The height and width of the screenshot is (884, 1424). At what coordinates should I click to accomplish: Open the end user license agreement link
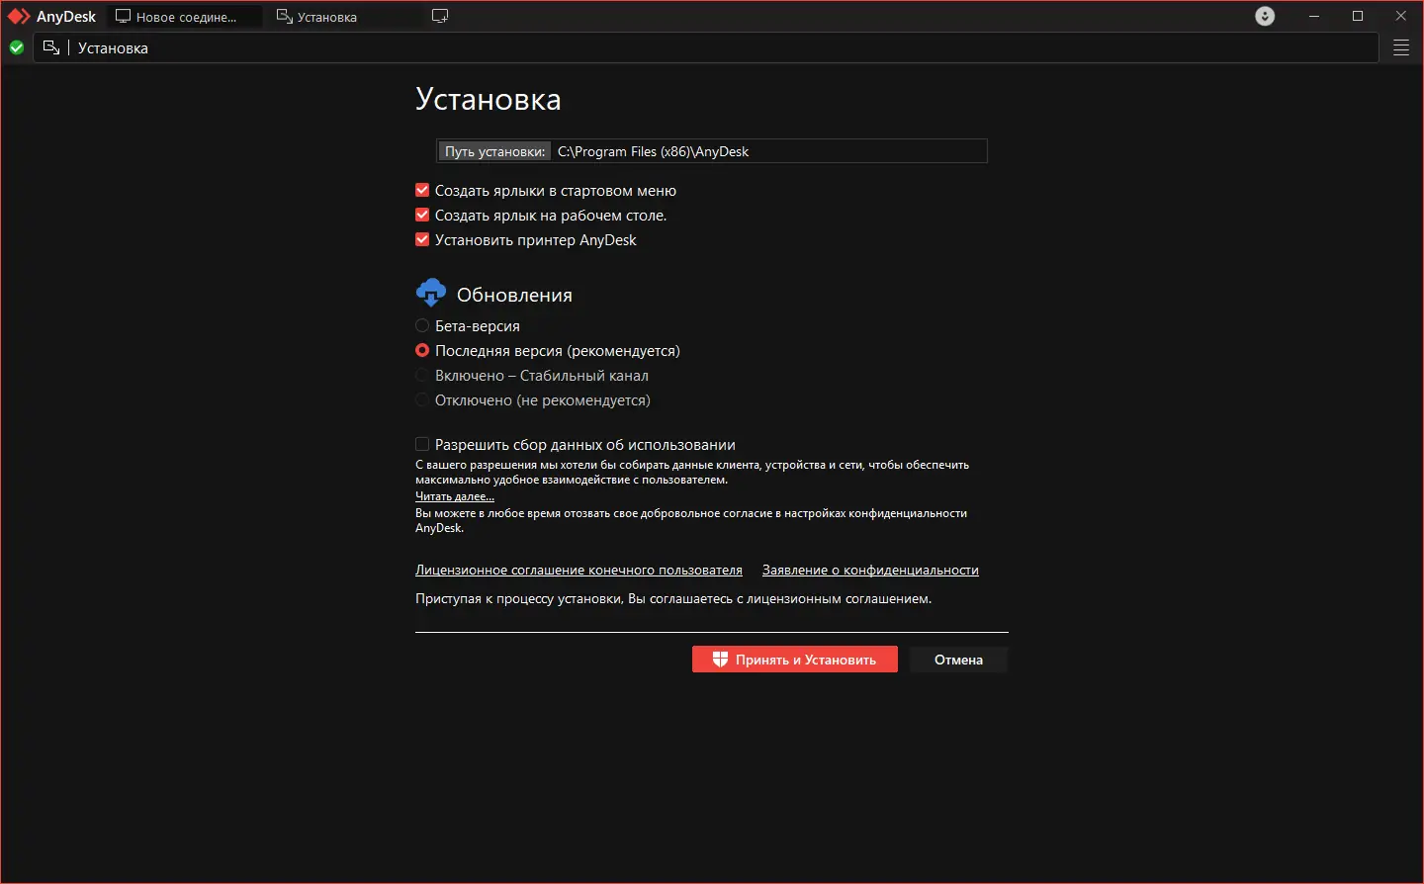(578, 570)
